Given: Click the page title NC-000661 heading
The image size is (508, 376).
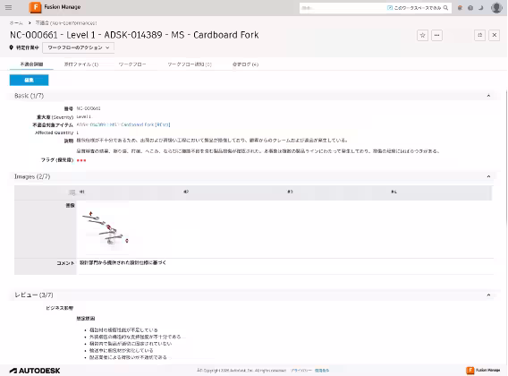Looking at the screenshot, I should point(134,35).
